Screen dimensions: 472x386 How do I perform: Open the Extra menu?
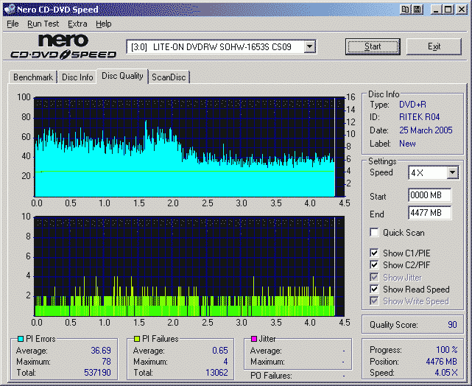tap(77, 24)
